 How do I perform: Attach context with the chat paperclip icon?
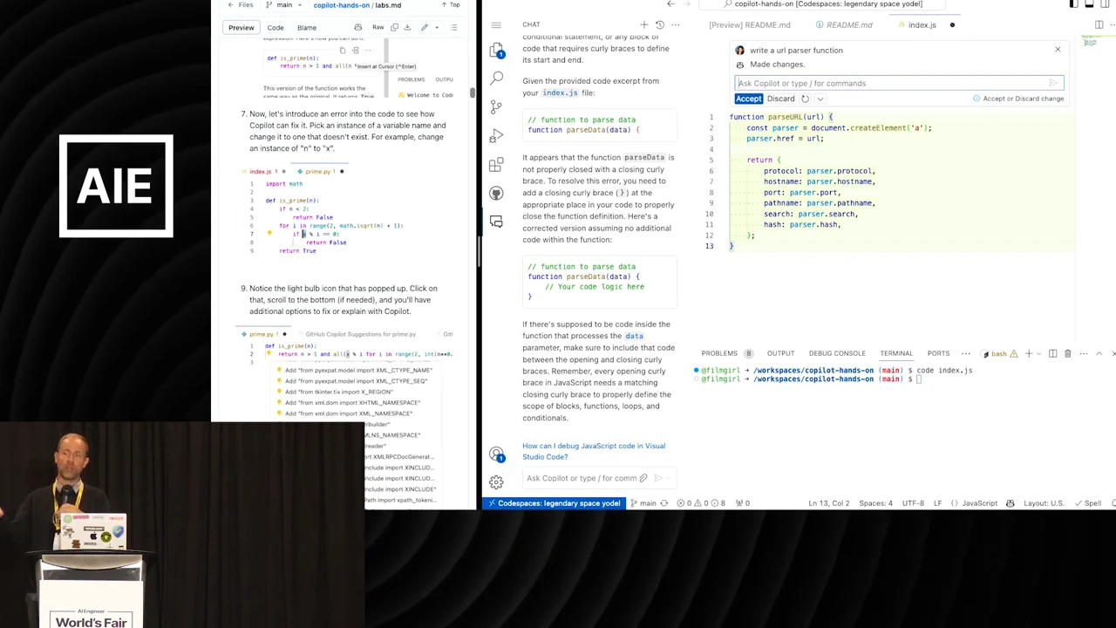click(643, 478)
